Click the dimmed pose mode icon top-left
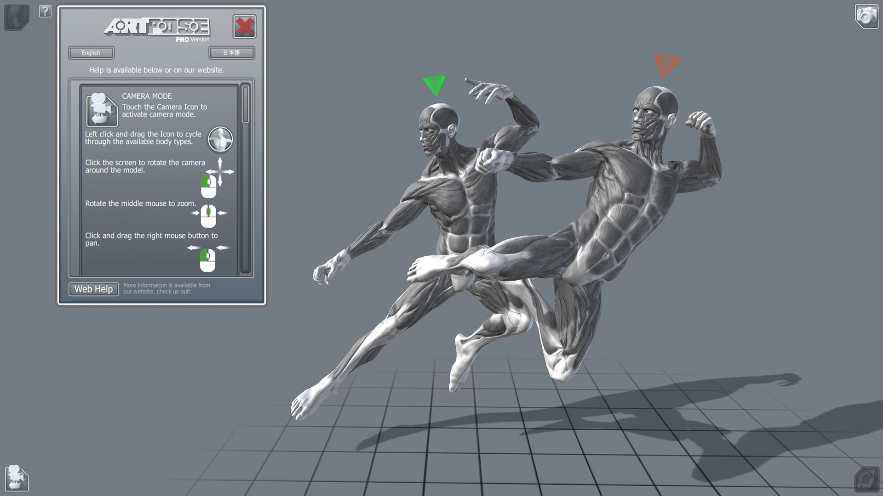883x496 pixels. click(17, 17)
